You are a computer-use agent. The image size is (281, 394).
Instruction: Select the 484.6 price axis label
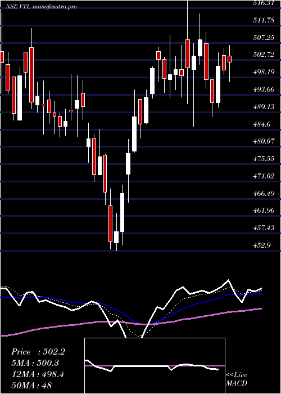tap(261, 124)
